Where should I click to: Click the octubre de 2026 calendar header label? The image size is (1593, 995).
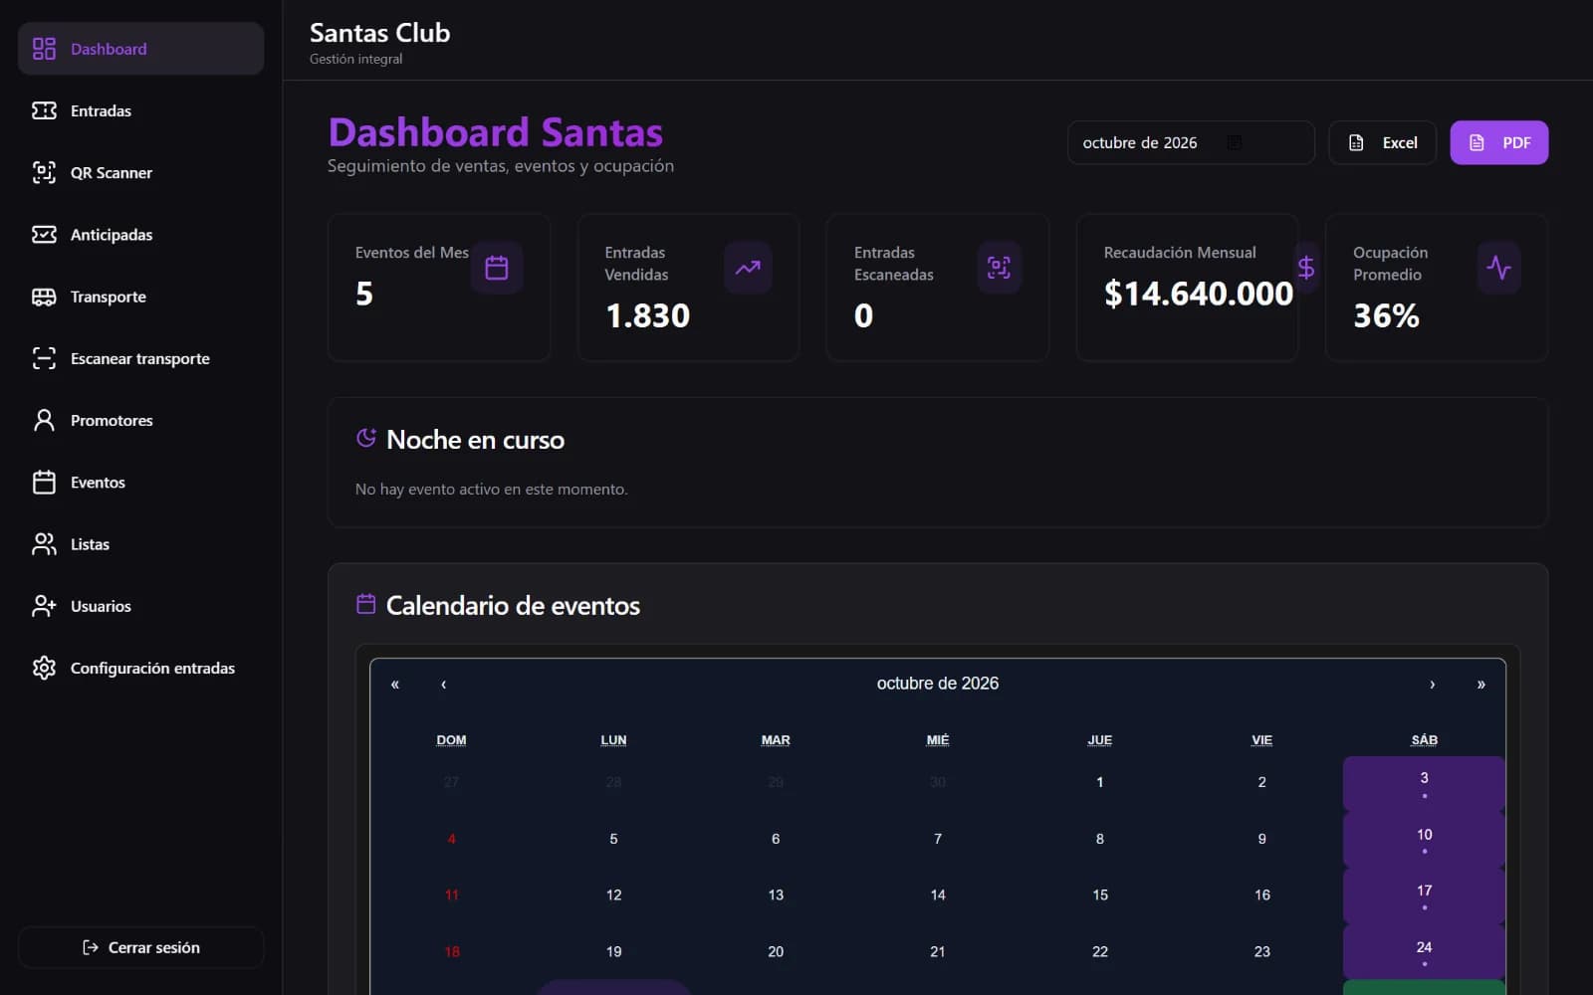[x=938, y=684]
